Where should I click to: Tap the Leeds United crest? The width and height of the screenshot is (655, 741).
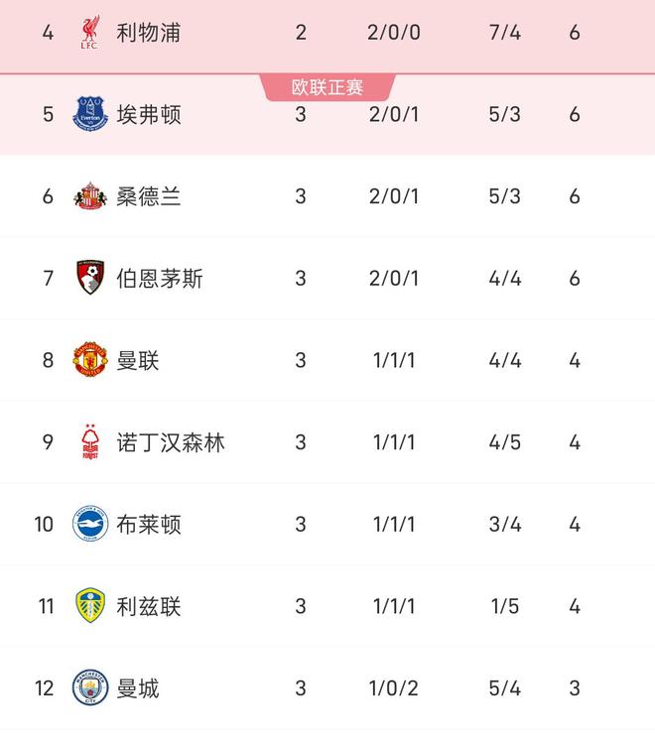click(90, 606)
